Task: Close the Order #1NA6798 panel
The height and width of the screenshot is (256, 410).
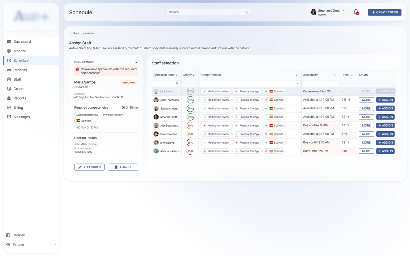Action: tap(136, 62)
